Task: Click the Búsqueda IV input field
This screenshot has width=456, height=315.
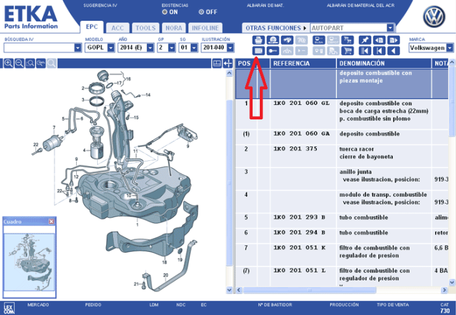Action: click(39, 48)
